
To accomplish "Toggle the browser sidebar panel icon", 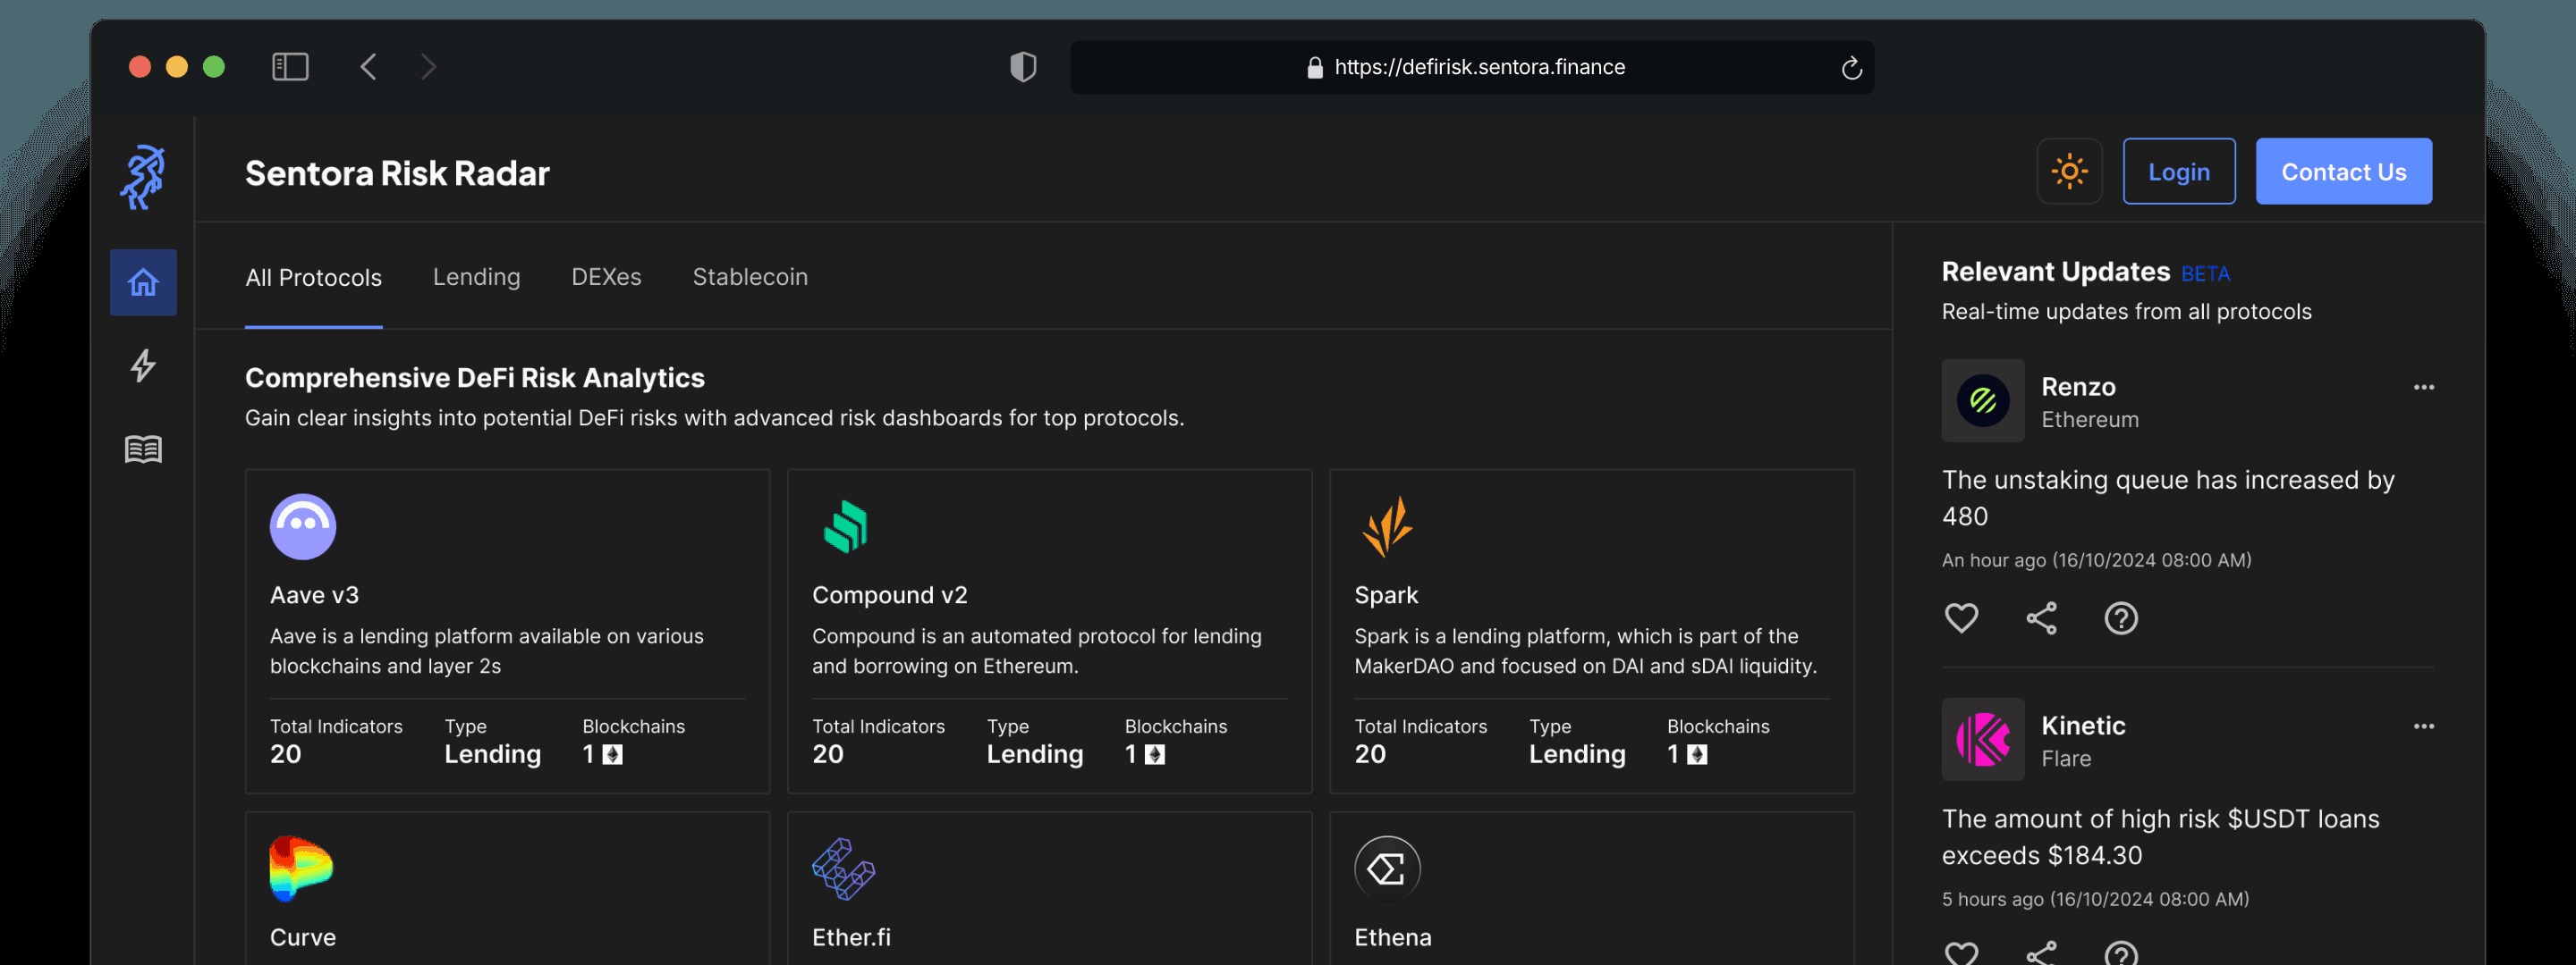I will [290, 67].
